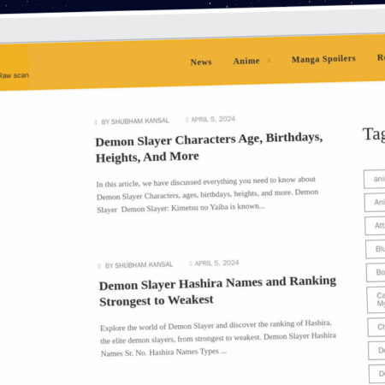Image resolution: width=385 pixels, height=385 pixels.
Task: Select the 'Ani' capitalized tag button
Action: point(375,203)
